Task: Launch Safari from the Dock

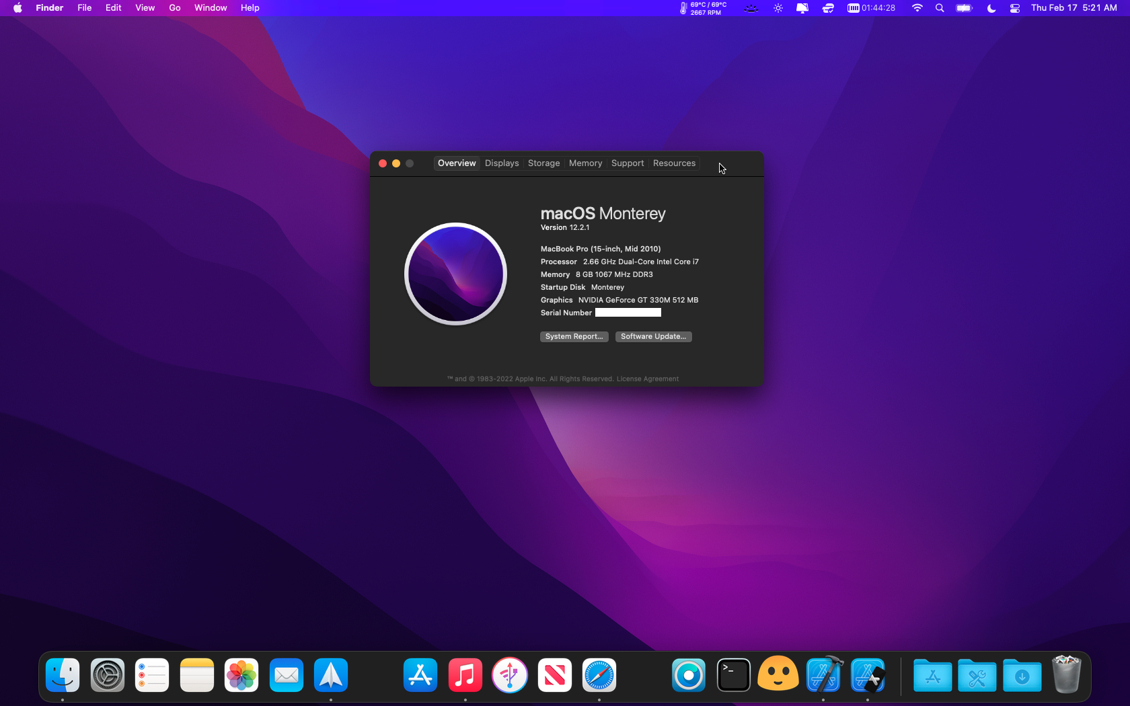Action: click(x=599, y=675)
